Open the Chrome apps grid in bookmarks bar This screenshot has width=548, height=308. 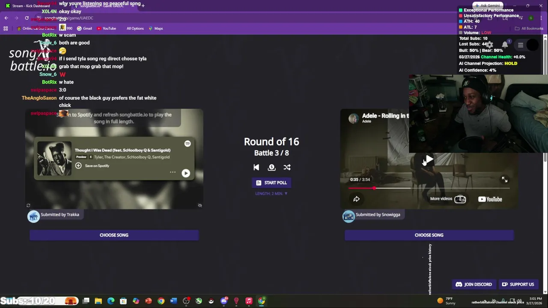pos(6,28)
